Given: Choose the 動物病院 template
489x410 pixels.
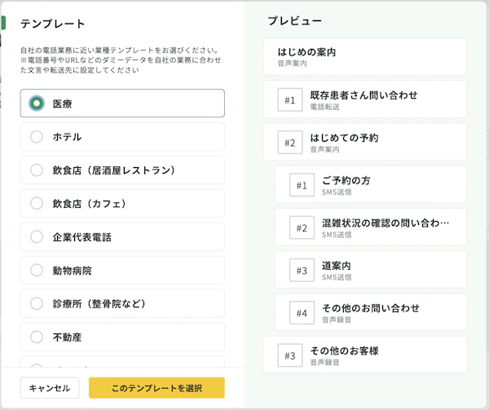Looking at the screenshot, I should [x=37, y=270].
